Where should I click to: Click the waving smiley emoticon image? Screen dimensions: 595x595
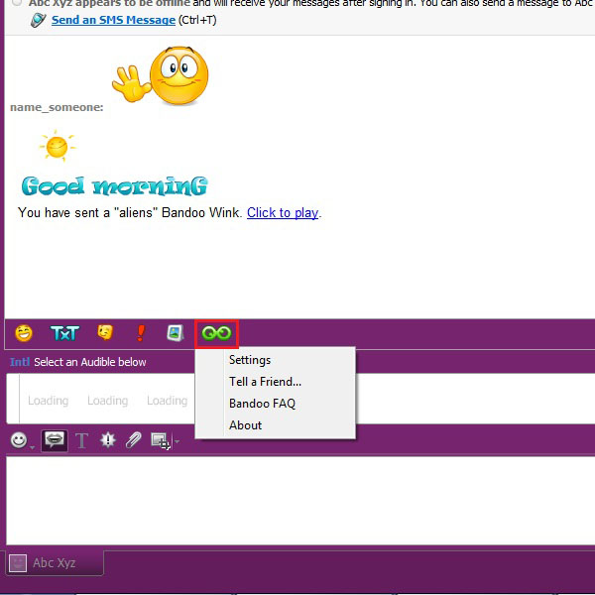tap(160, 75)
